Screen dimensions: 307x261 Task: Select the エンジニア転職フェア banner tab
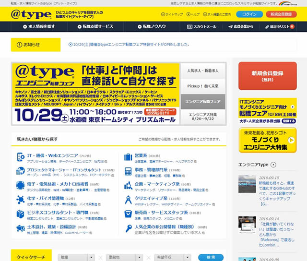click(x=202, y=102)
